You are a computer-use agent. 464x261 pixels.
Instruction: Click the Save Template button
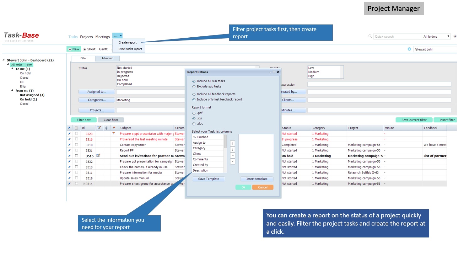[x=208, y=179]
